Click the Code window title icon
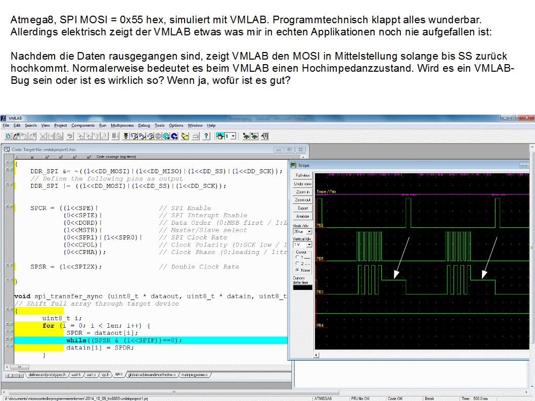This screenshot has height=401, width=535. tap(7, 149)
